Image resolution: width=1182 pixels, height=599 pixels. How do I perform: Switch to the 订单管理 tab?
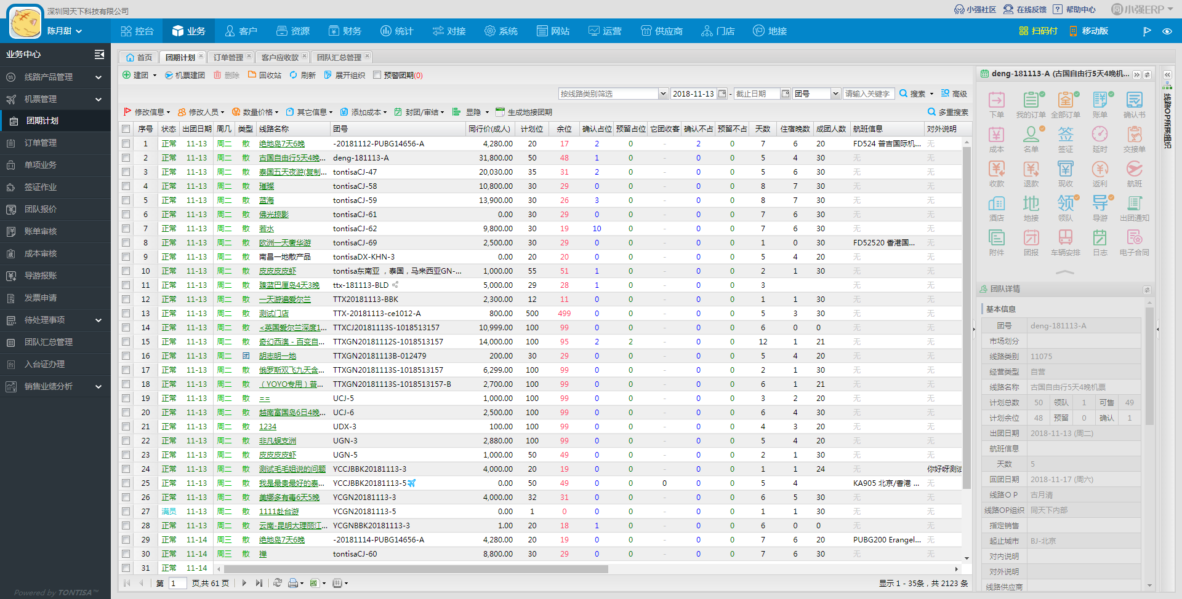point(228,57)
